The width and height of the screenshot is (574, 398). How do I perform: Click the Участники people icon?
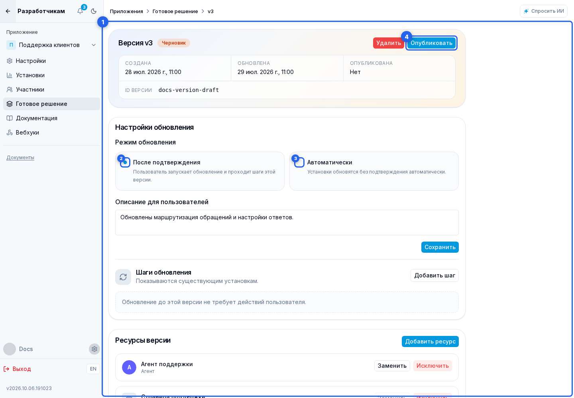tap(10, 90)
